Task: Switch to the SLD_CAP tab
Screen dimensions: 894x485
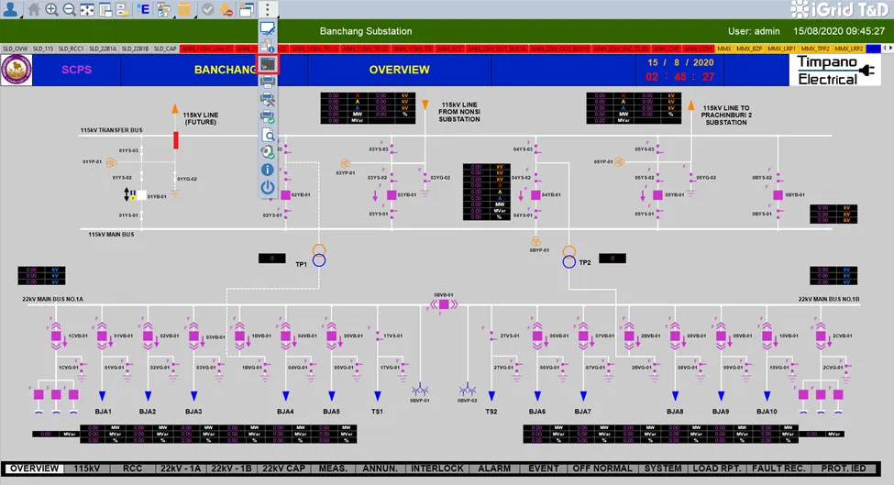Action: pyautogui.click(x=165, y=49)
